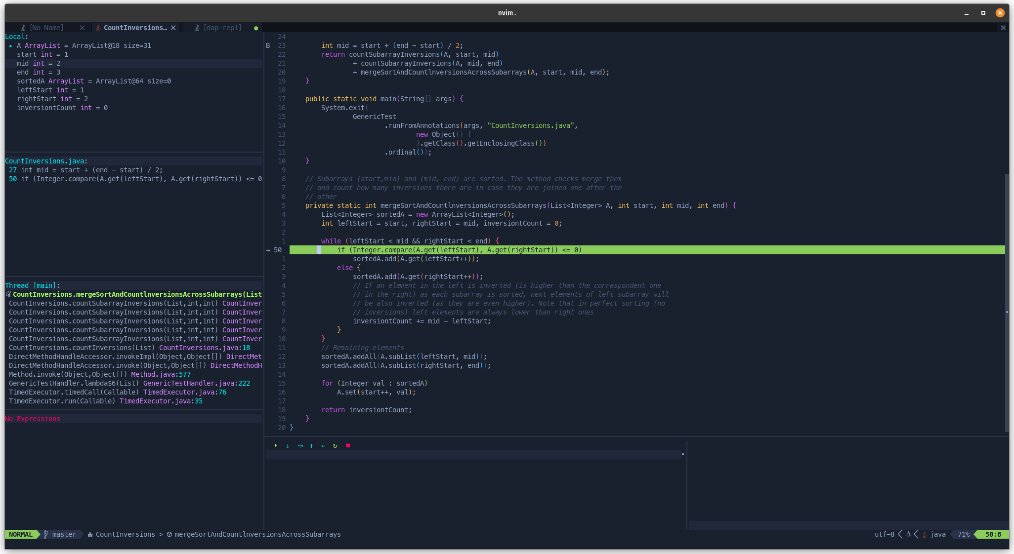Select the 'inversiontCount int = 0' variable
The height and width of the screenshot is (554, 1014).
62,108
